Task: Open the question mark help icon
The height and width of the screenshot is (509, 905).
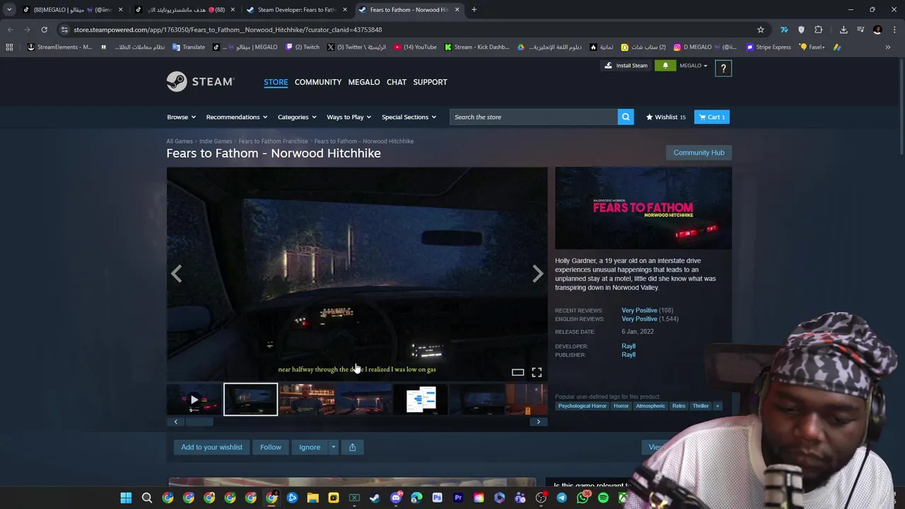Action: click(x=723, y=68)
